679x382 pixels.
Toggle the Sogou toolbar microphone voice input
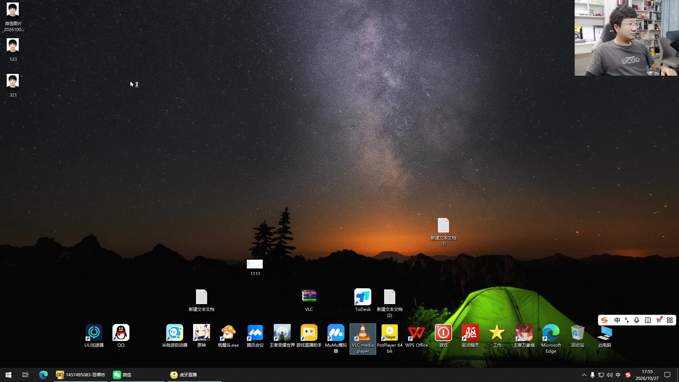click(637, 320)
